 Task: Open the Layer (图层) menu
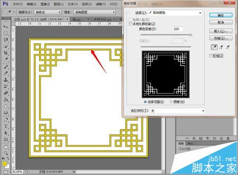click(59, 4)
